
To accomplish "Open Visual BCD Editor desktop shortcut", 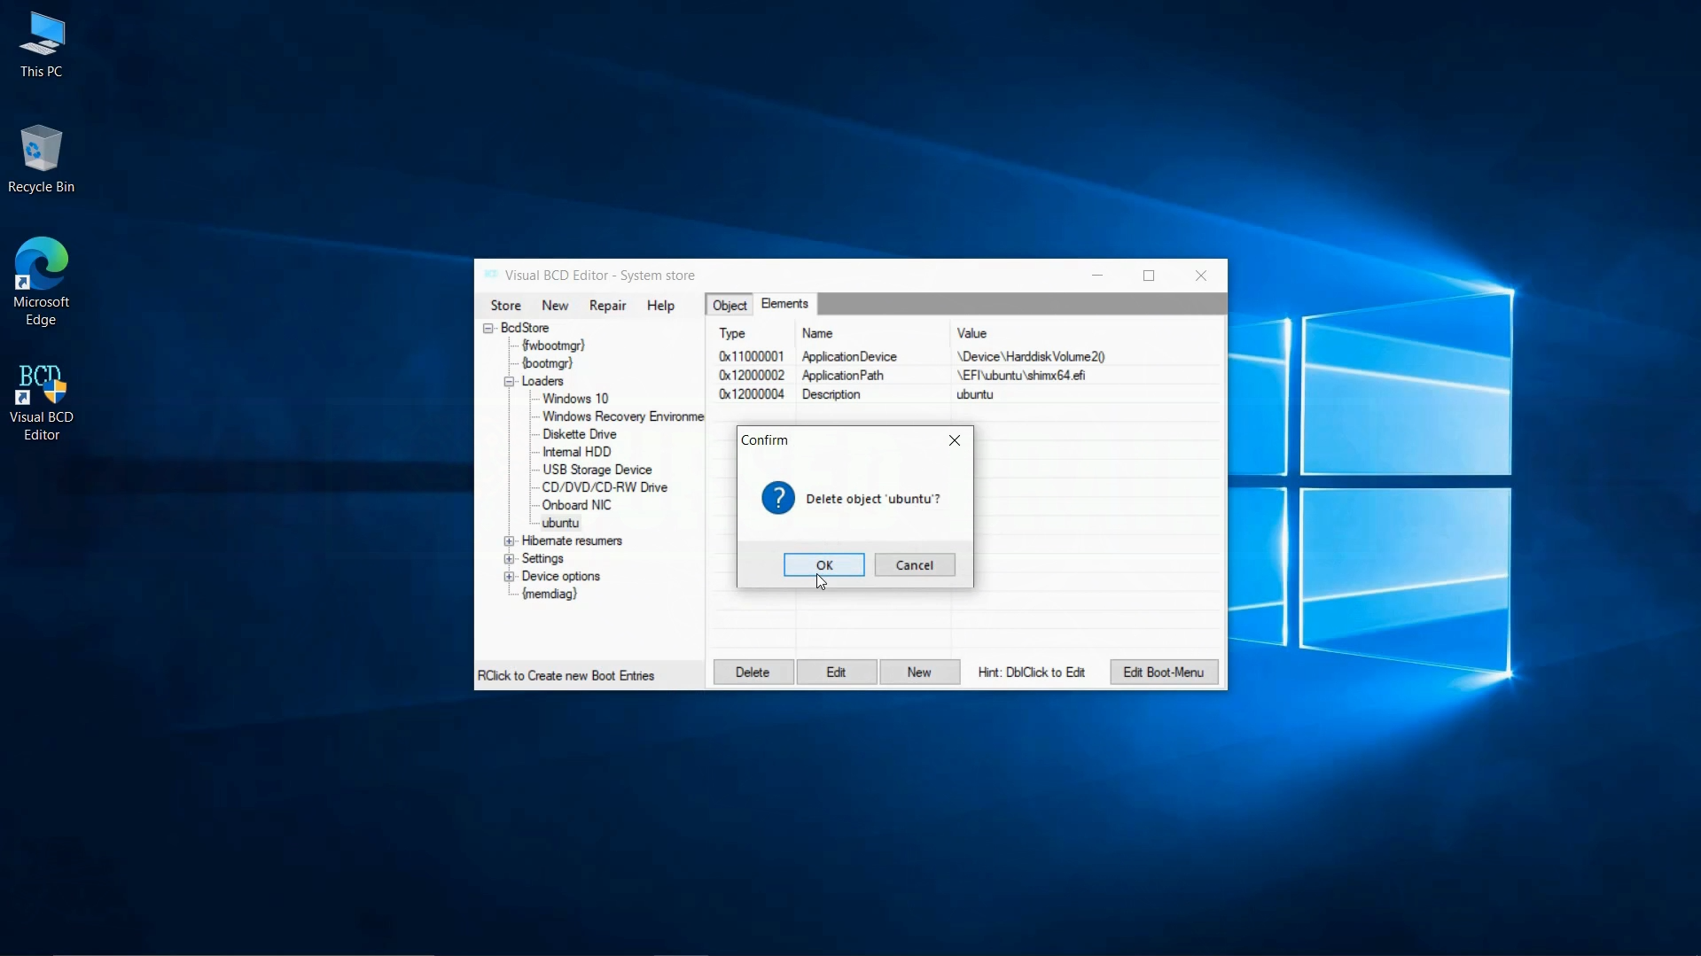I will tap(41, 402).
